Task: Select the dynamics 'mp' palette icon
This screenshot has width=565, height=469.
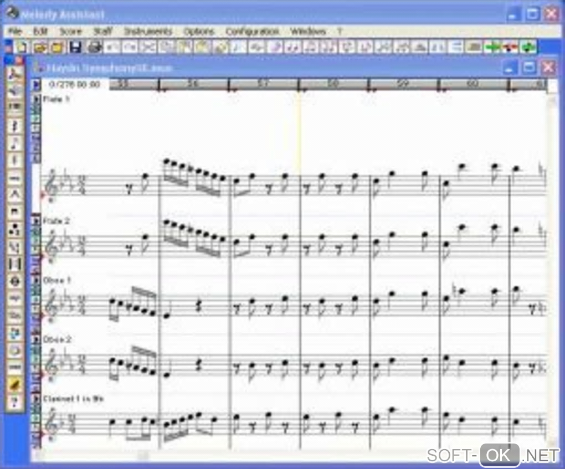Action: (x=15, y=298)
